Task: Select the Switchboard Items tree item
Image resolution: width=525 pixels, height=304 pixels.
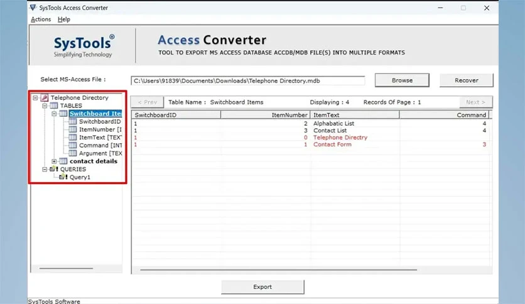Action: click(95, 114)
